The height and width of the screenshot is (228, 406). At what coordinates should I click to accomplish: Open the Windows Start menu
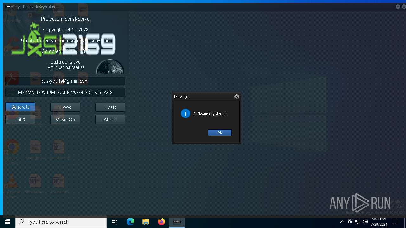pos(8,222)
